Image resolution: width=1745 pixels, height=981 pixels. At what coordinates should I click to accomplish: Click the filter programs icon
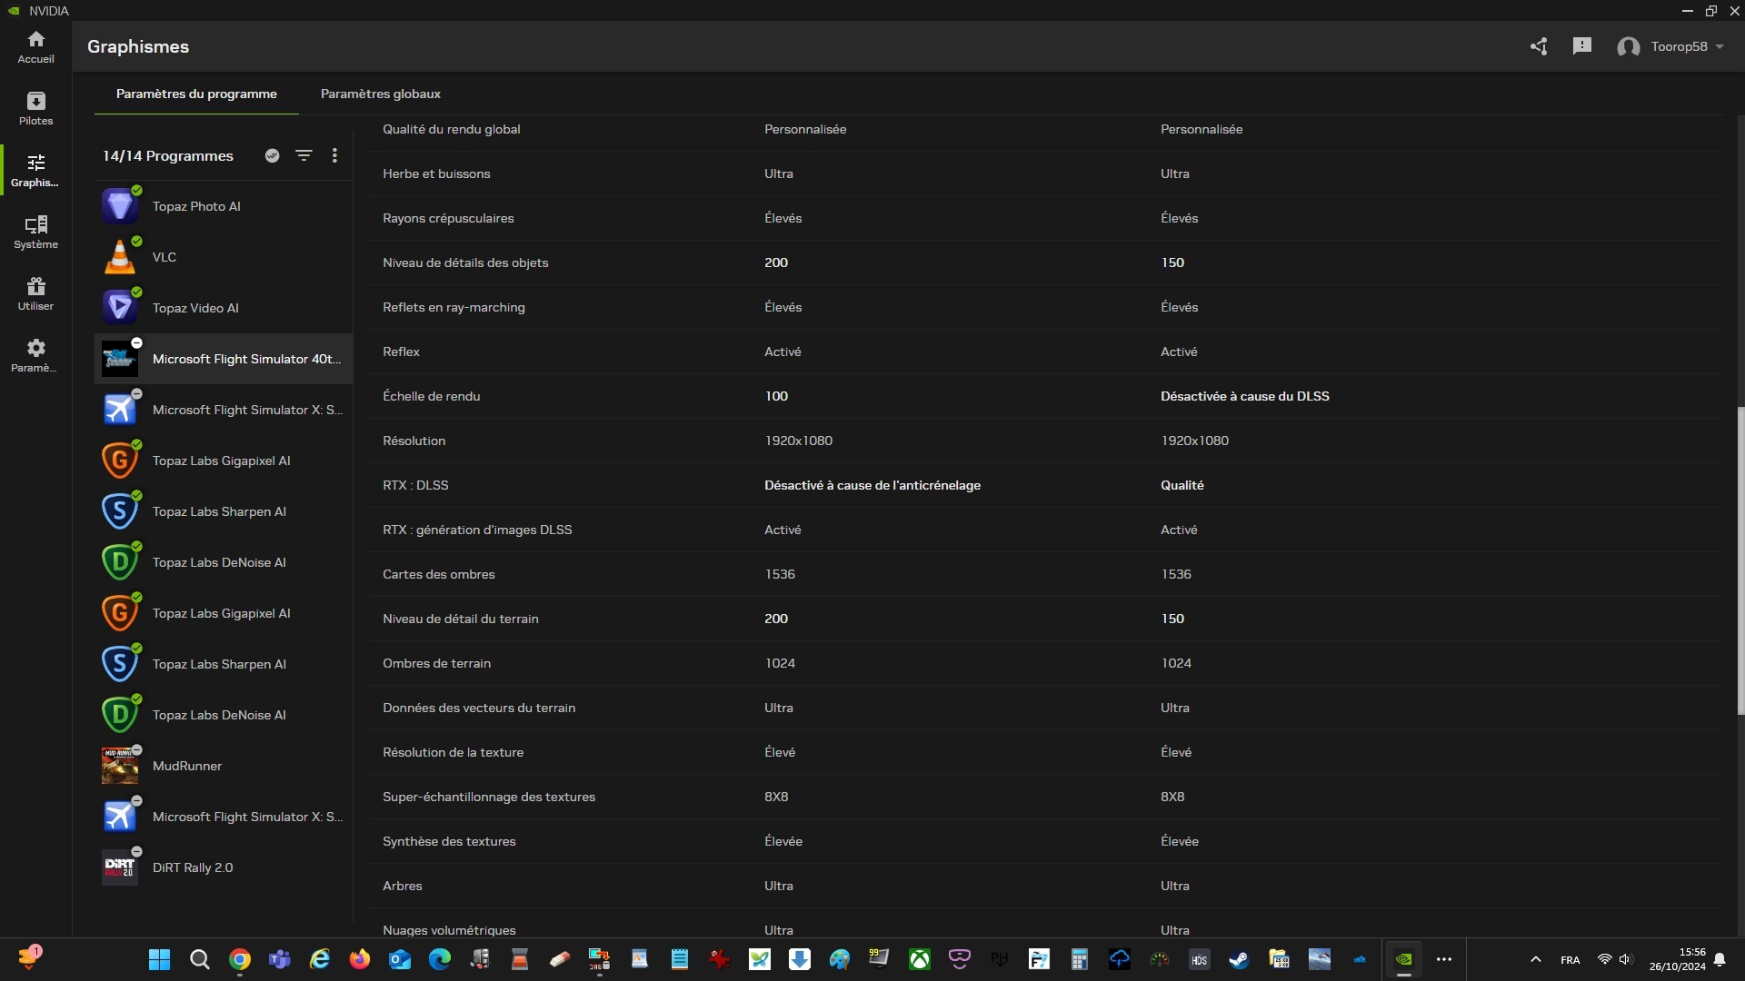point(304,155)
